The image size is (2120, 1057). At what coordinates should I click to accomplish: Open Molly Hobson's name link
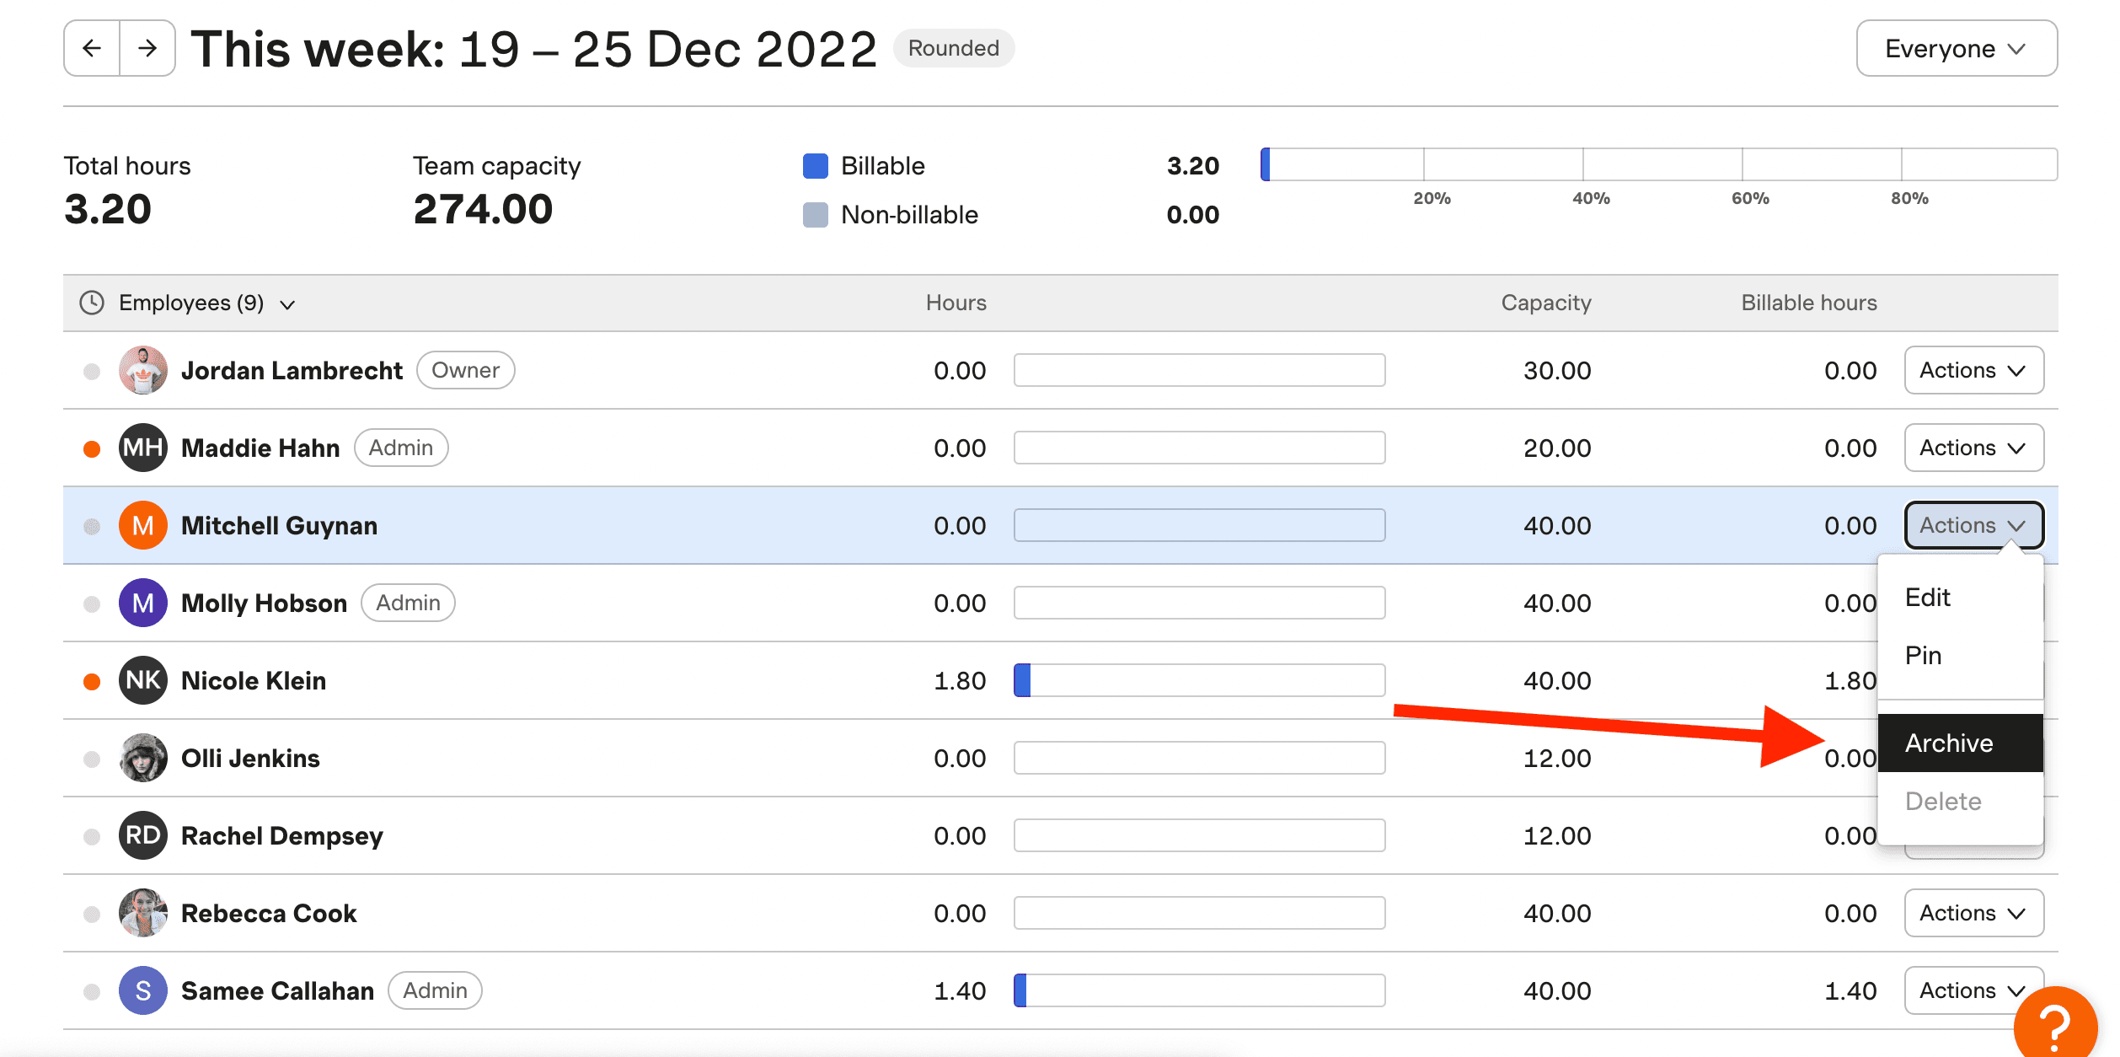pyautogui.click(x=264, y=603)
